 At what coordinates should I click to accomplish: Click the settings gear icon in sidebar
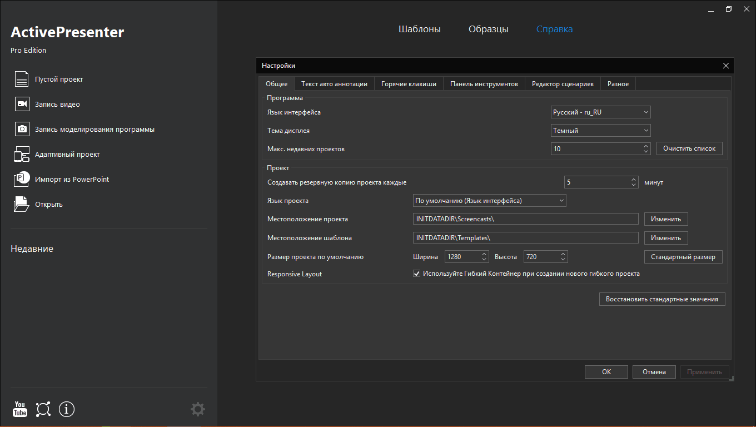[x=198, y=410]
